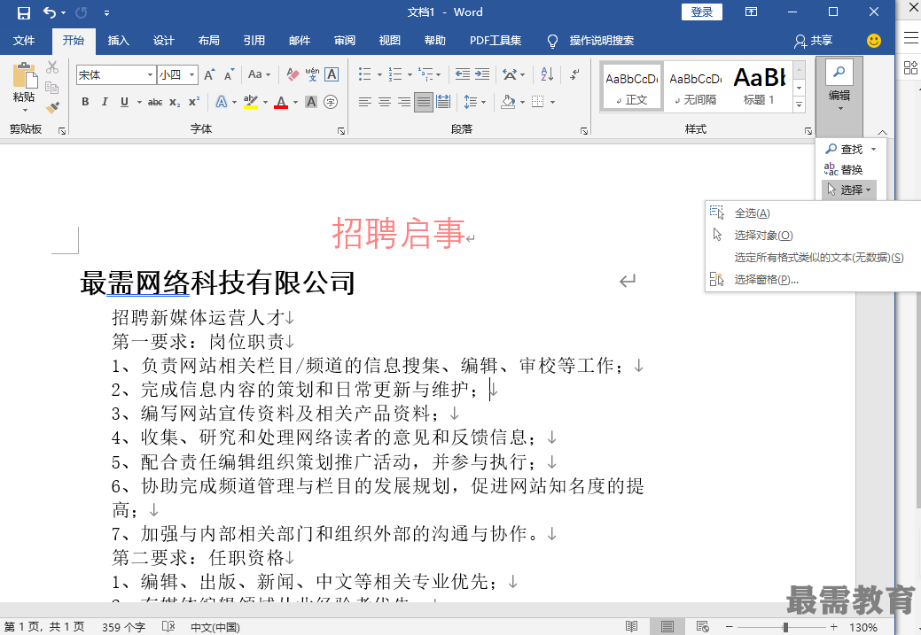Viewport: 921px width, 635px height.
Task: Click the 共享 share button
Action: point(814,41)
